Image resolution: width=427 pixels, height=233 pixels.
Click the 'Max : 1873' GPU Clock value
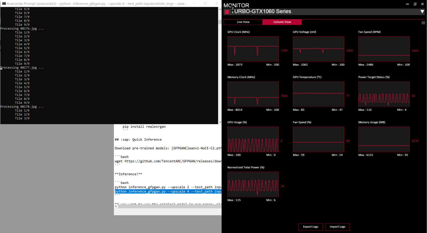click(235, 65)
